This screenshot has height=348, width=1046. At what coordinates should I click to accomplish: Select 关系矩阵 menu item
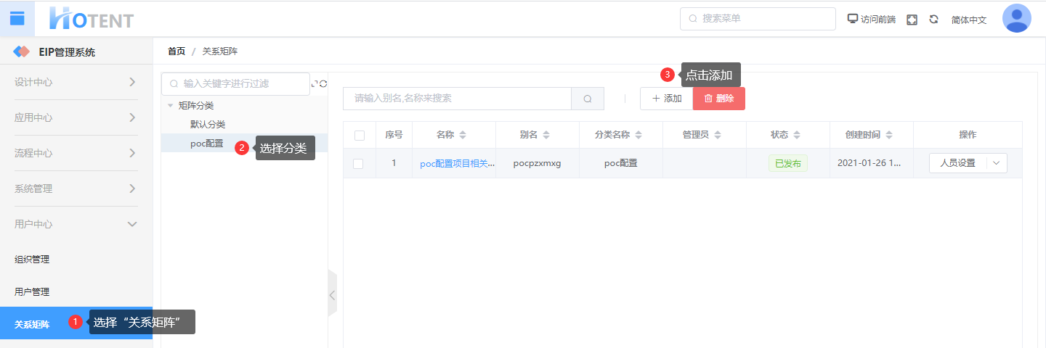[x=76, y=323]
